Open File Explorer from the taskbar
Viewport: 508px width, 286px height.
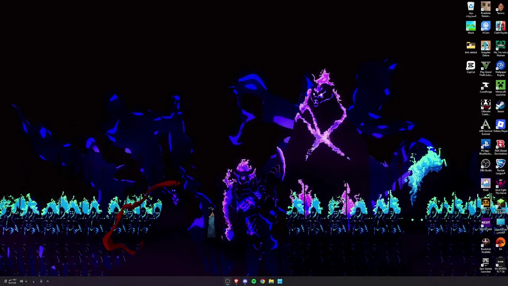[x=271, y=281]
